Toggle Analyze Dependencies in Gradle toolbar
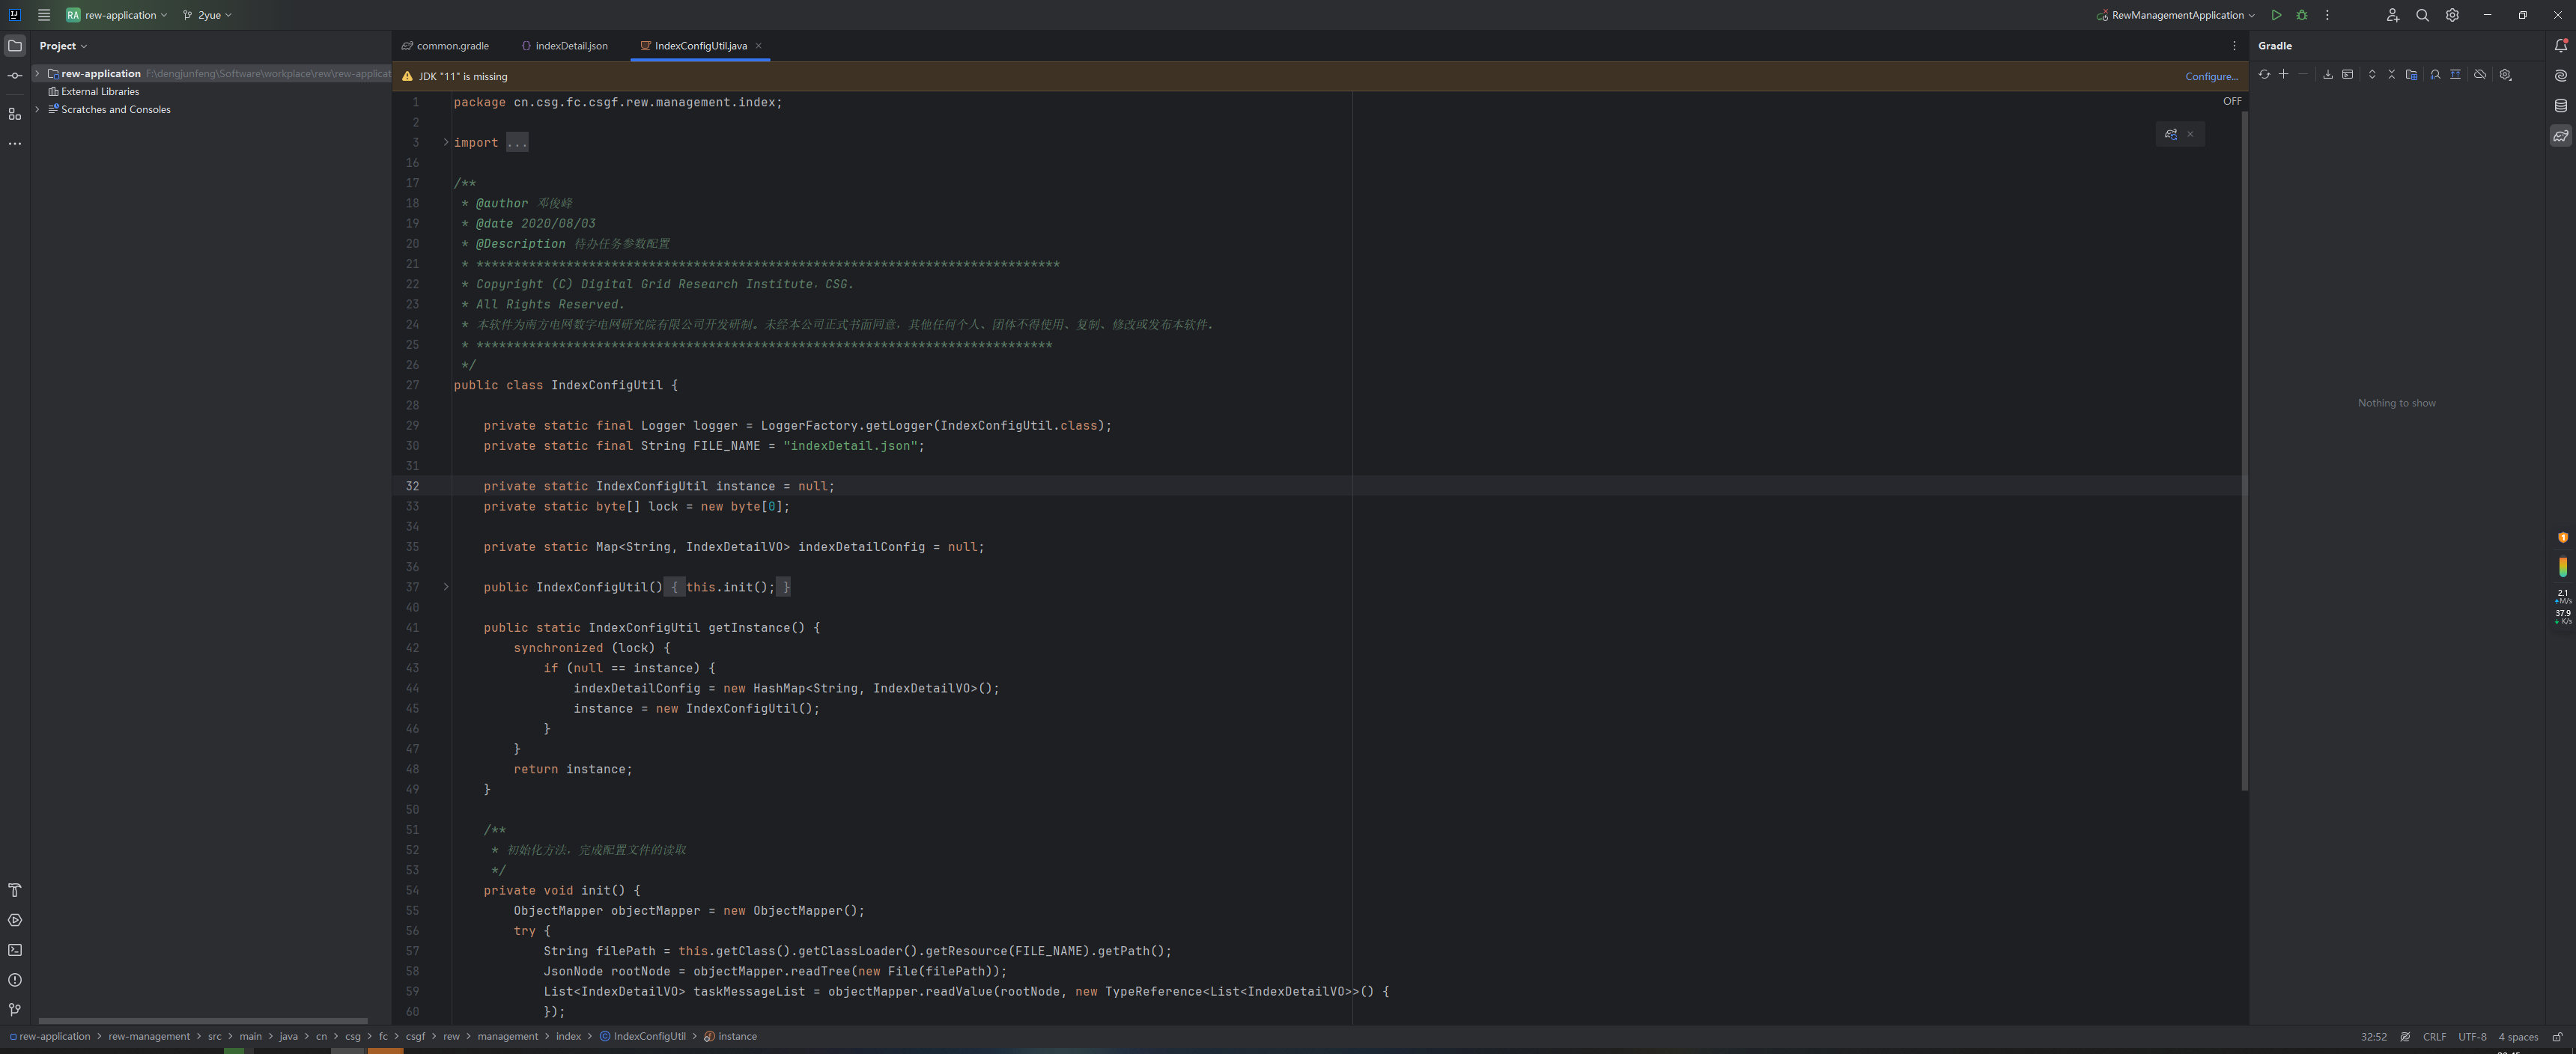Screen dimensions: 2576x1054 pyautogui.click(x=2436, y=75)
